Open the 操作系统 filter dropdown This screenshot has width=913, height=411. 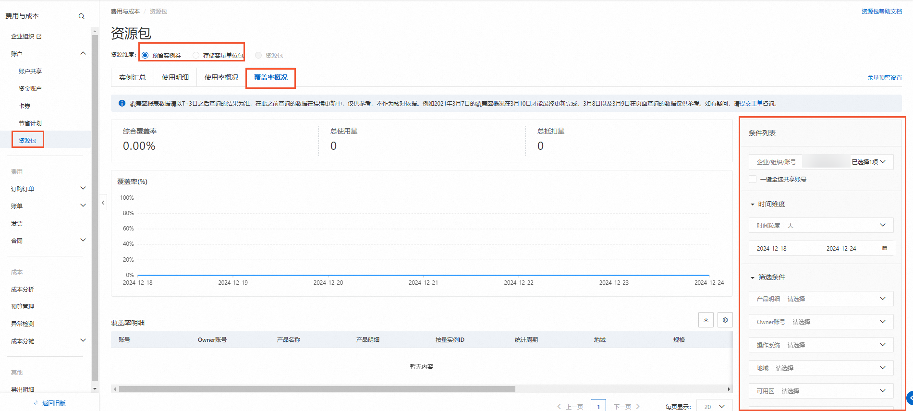tap(821, 345)
